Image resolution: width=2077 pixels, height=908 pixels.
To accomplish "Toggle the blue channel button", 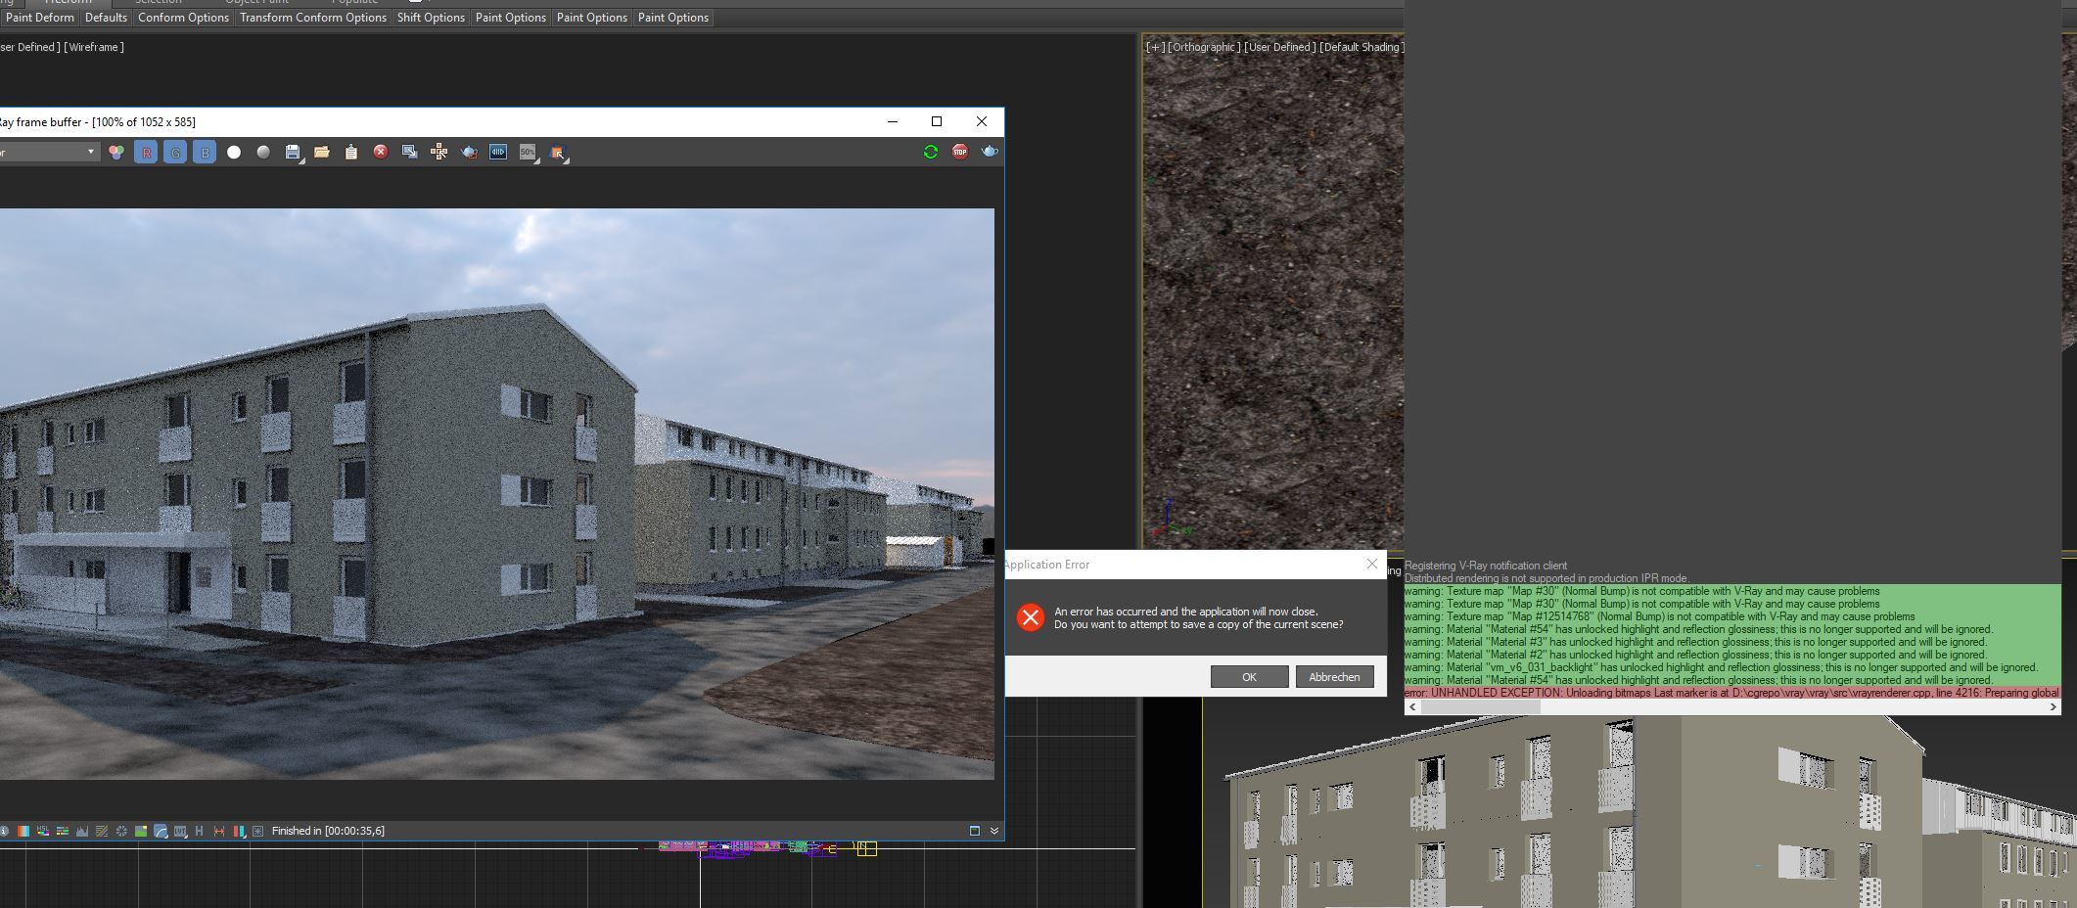I will point(205,152).
